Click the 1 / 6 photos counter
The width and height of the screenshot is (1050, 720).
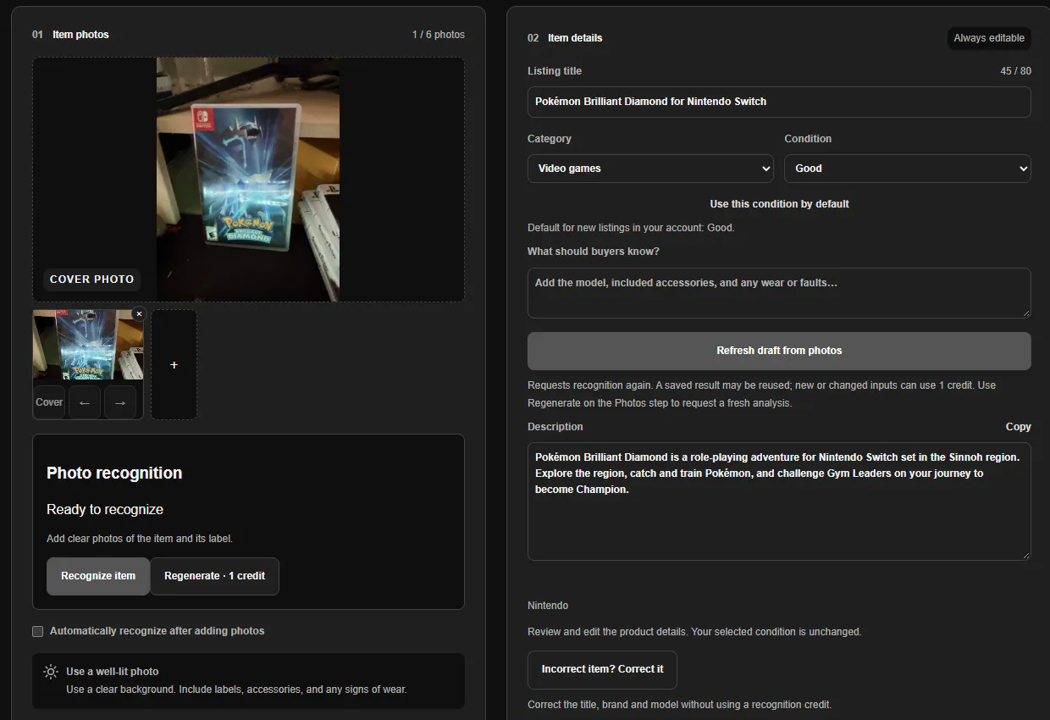point(439,35)
